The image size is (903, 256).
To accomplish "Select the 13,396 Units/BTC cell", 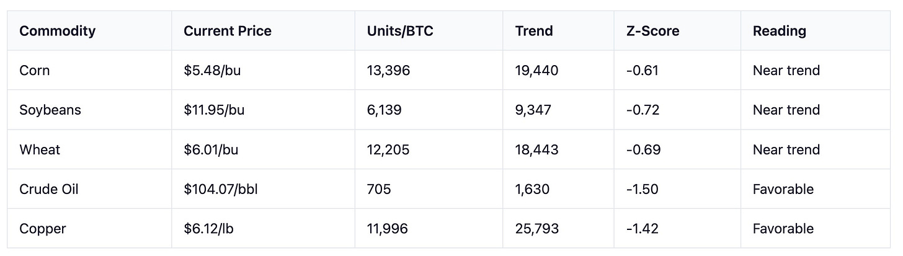I will 388,71.
